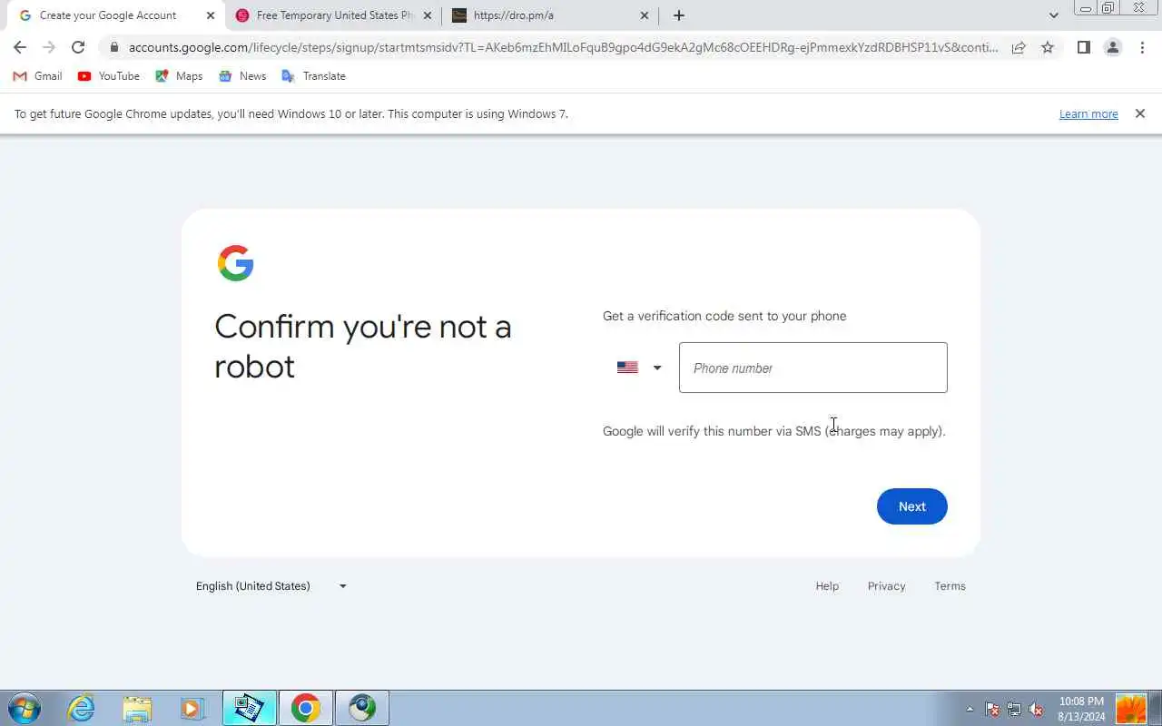
Task: Open the YouTube bookmark
Action: [x=109, y=76]
